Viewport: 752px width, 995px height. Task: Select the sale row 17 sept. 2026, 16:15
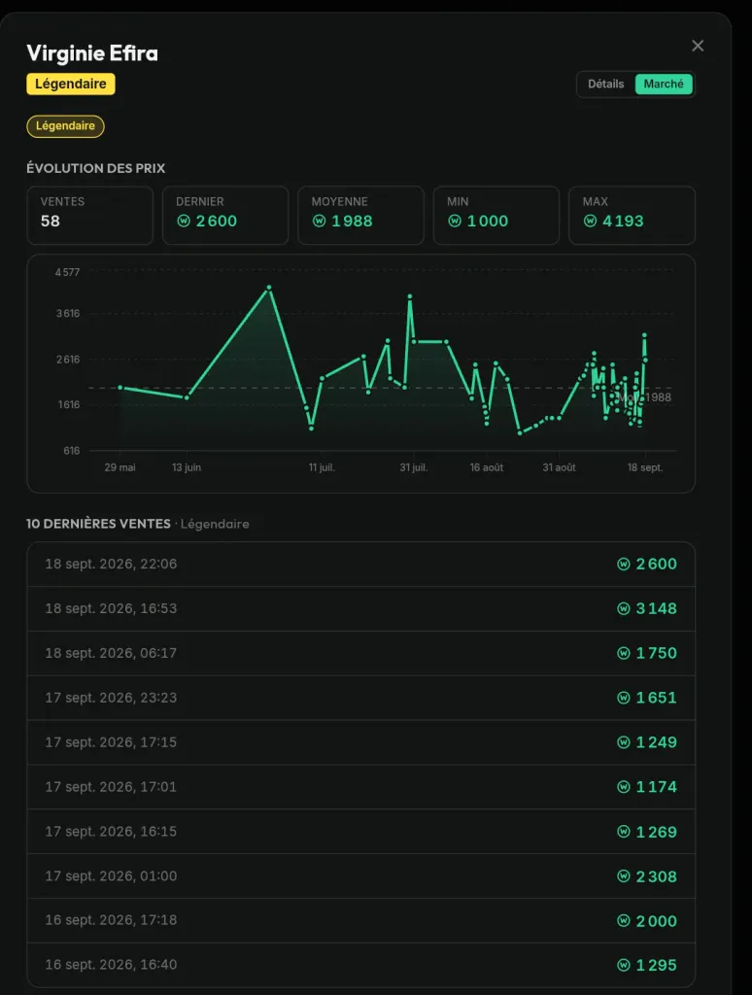click(x=361, y=832)
